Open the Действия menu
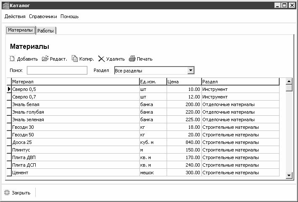The image size is (298, 202). click(15, 16)
